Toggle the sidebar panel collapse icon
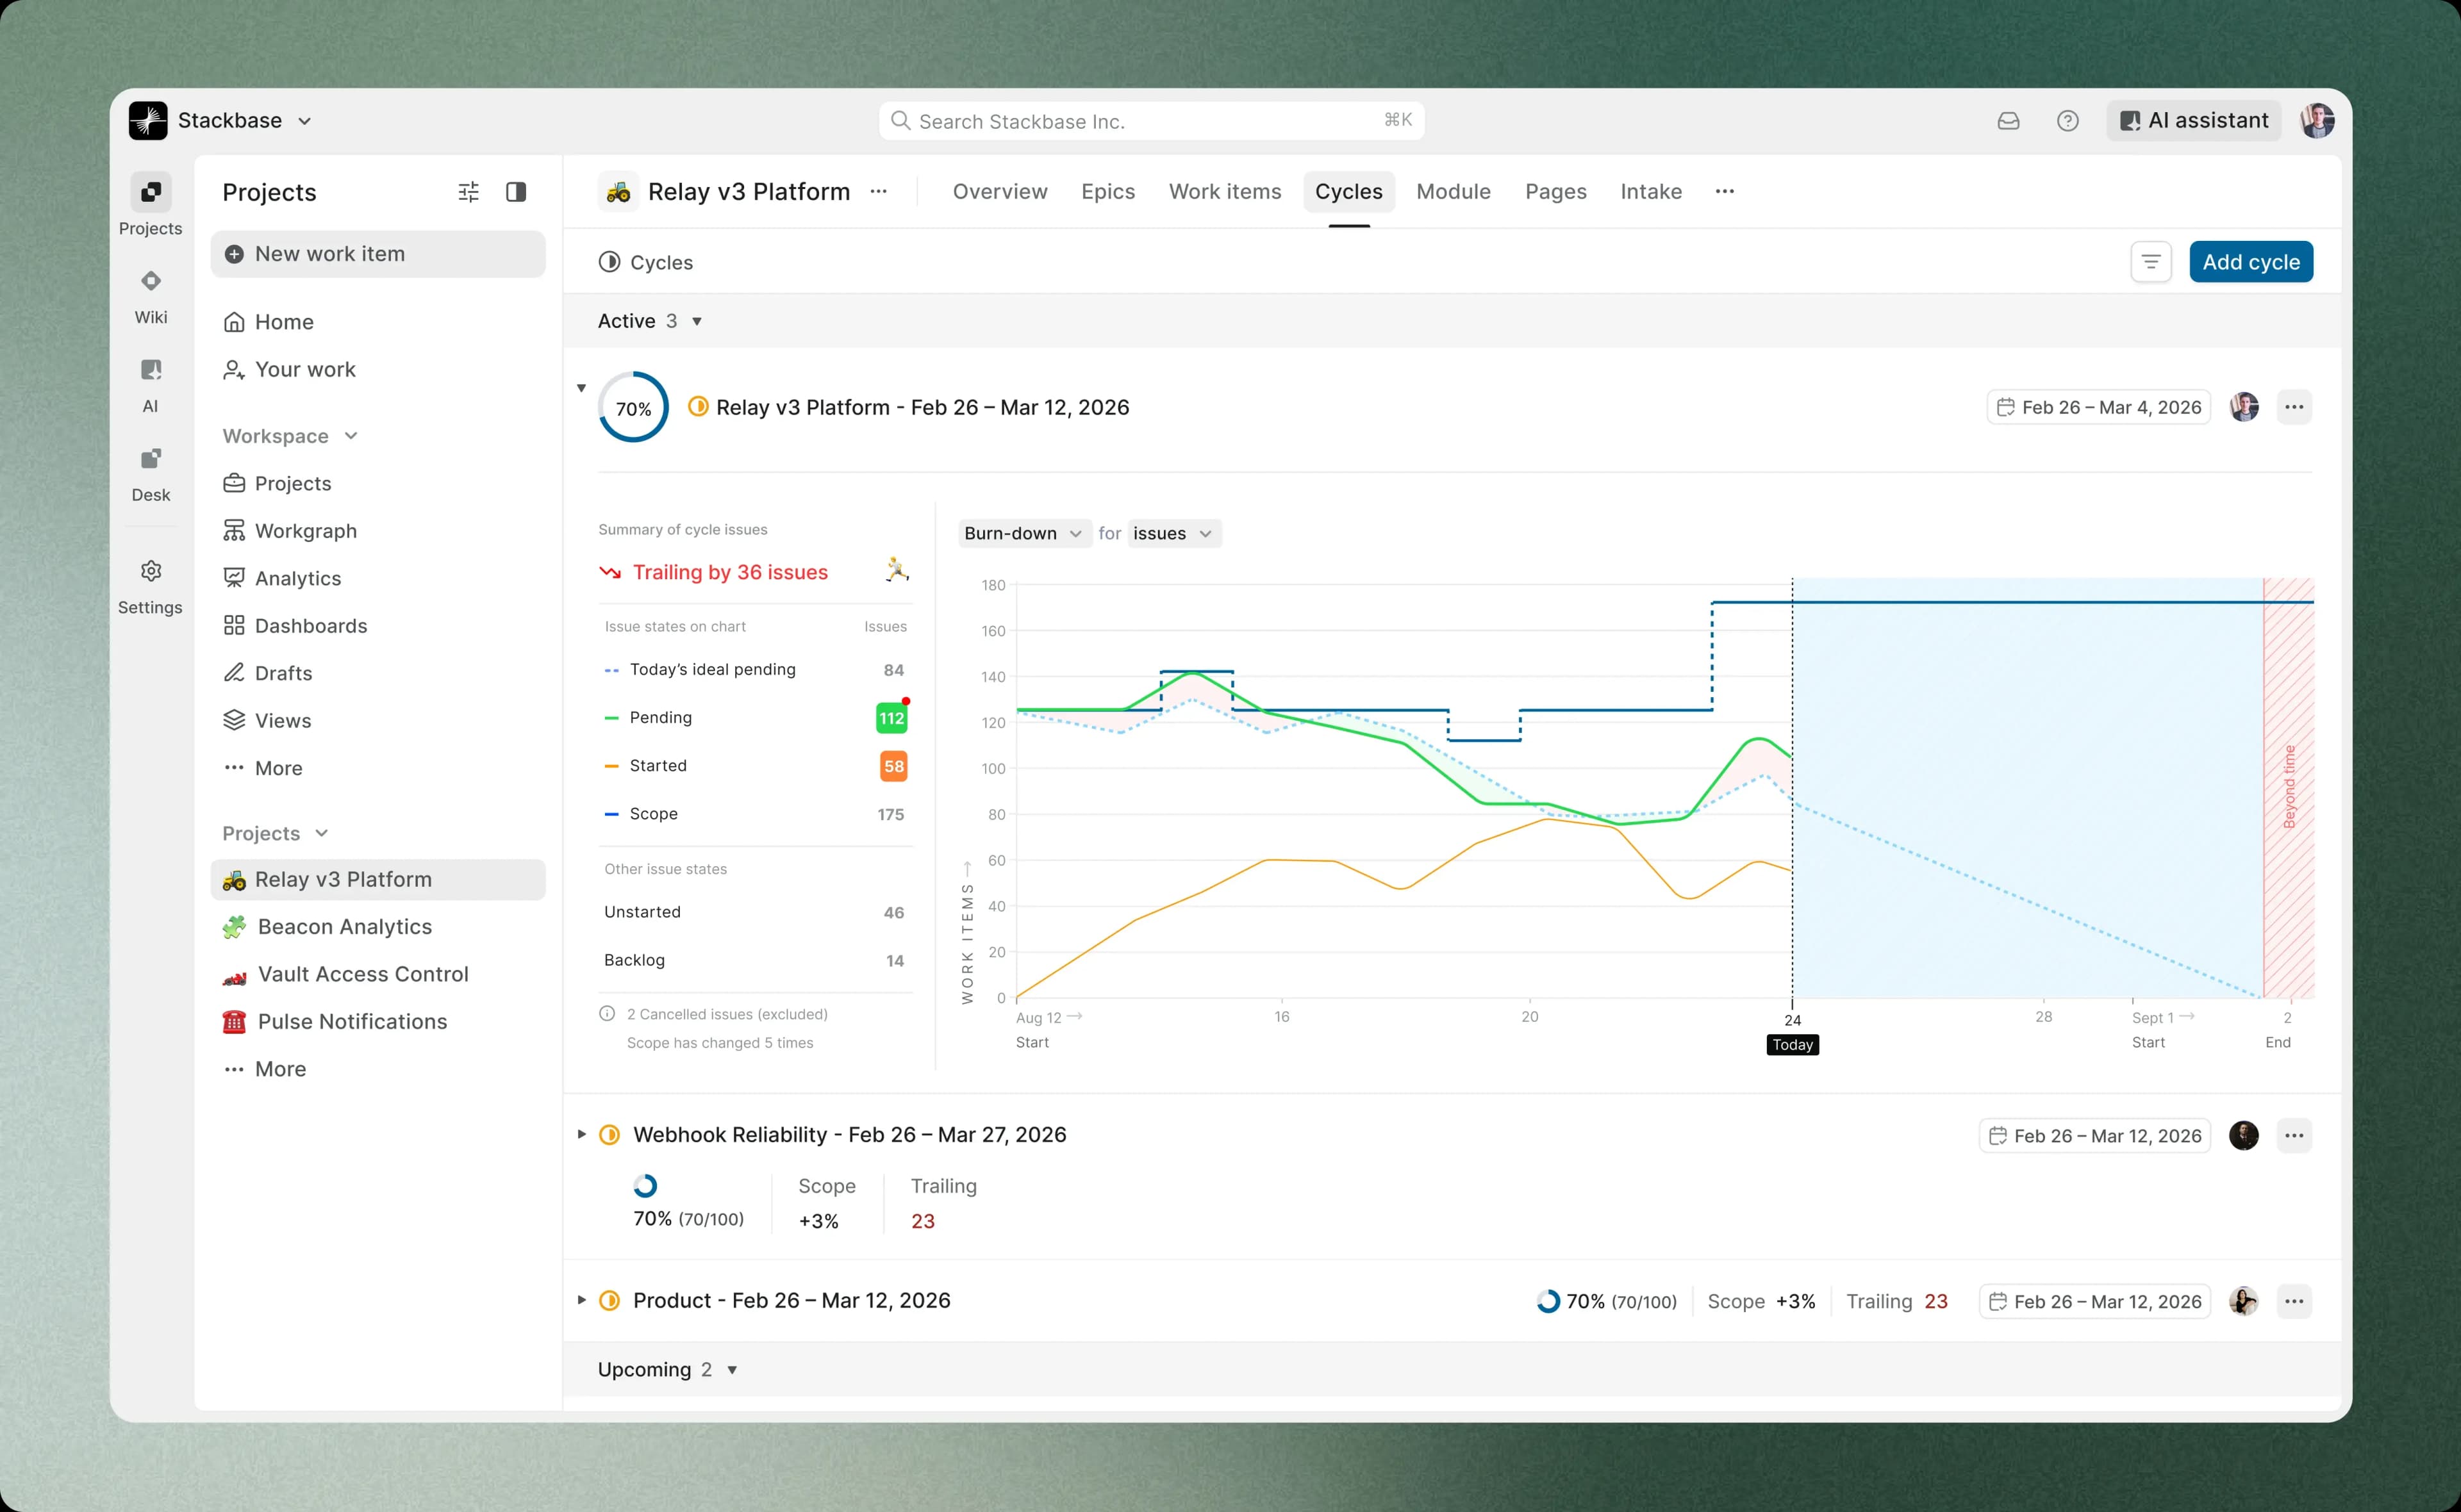2461x1512 pixels. [x=516, y=192]
